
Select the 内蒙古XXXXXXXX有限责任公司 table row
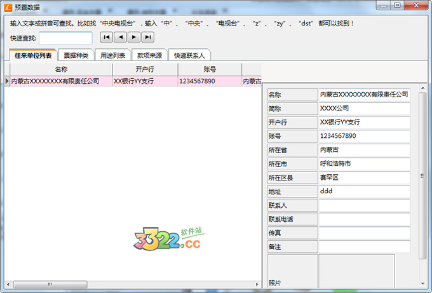click(x=61, y=81)
